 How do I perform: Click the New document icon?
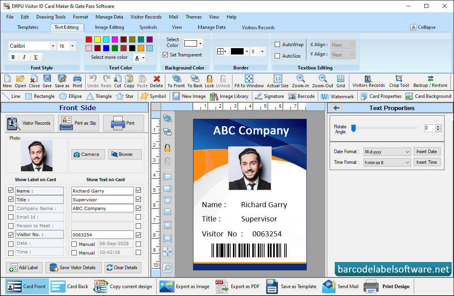[x=7, y=79]
